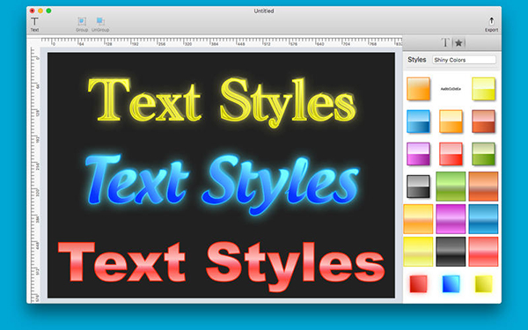Viewport: 528px width, 330px height.
Task: Click the Export icon
Action: pos(491,25)
